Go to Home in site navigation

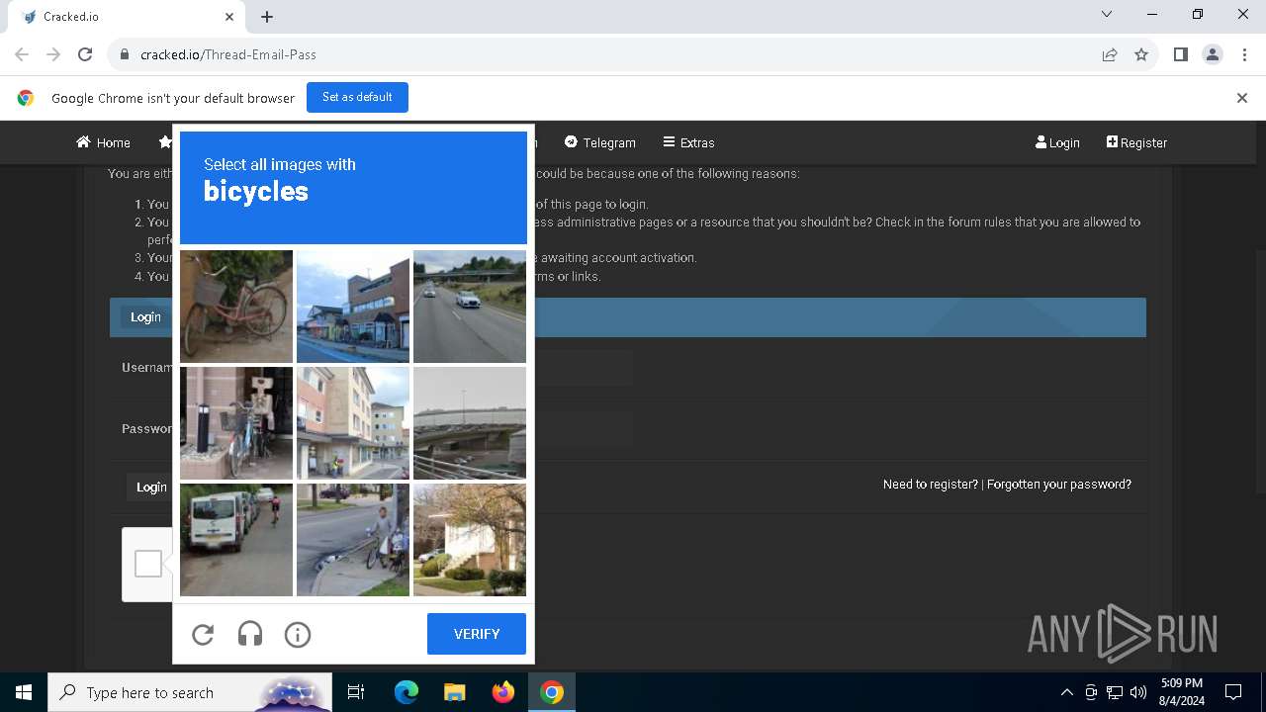[x=104, y=142]
